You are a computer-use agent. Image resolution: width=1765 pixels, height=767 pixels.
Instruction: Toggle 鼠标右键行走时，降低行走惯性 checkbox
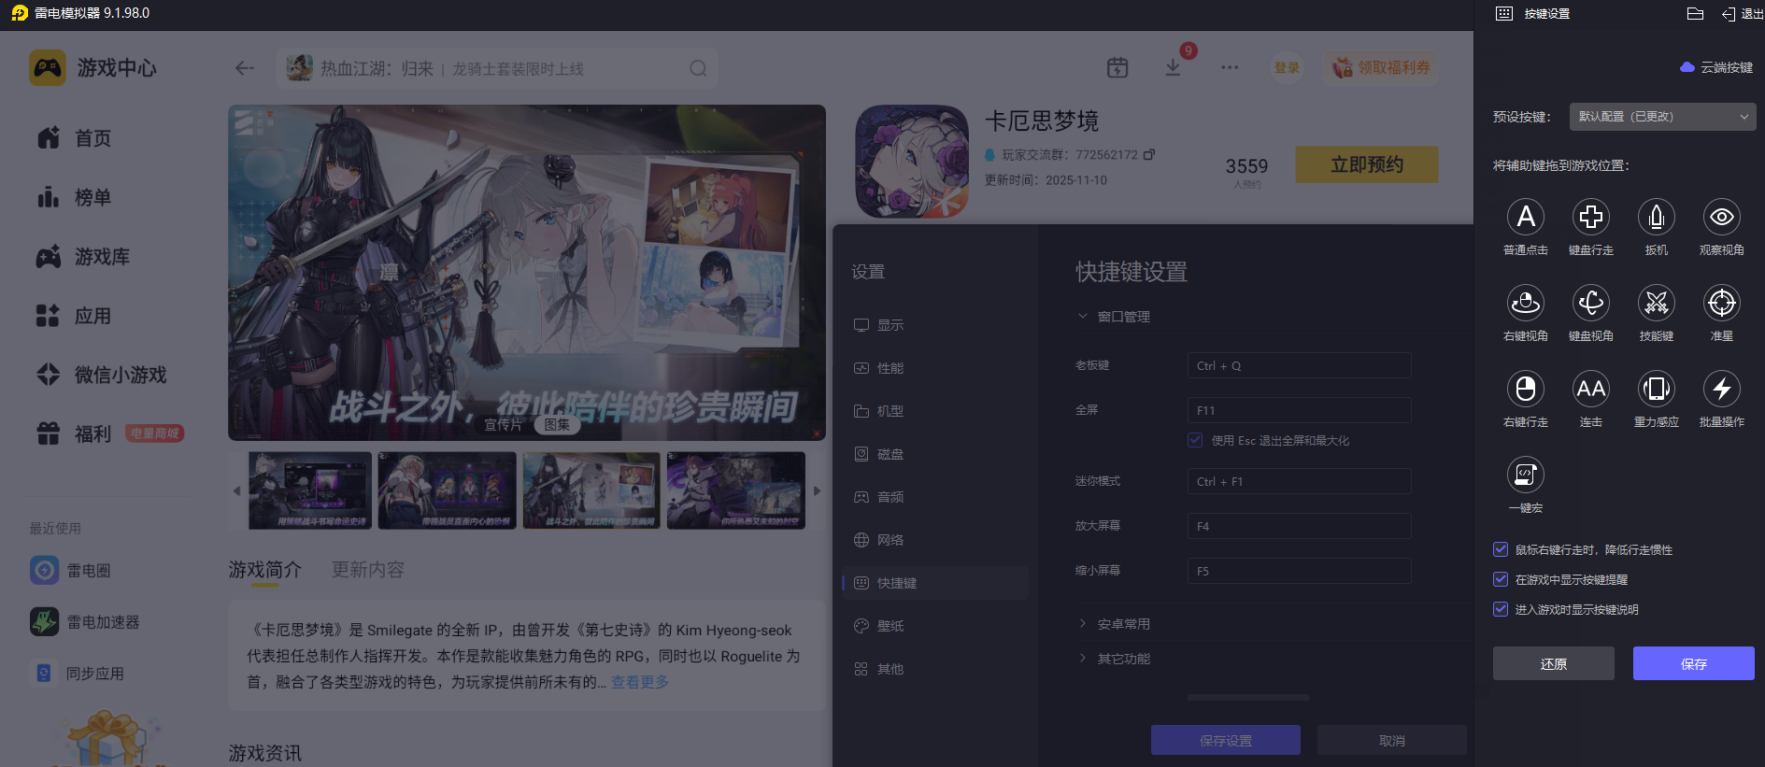(x=1501, y=549)
